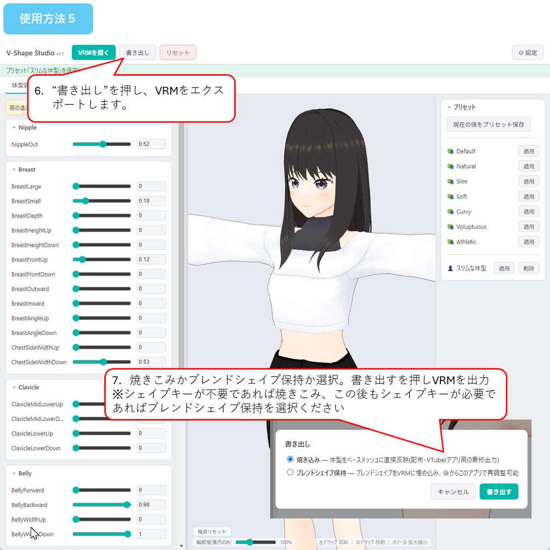Image resolution: width=550 pixels, height=550 pixels.
Task: Click the Default preset icon
Action: click(451, 151)
